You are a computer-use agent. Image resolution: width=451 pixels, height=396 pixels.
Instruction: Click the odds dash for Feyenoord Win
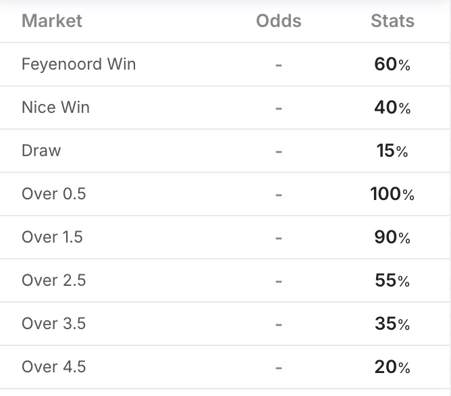coord(278,65)
